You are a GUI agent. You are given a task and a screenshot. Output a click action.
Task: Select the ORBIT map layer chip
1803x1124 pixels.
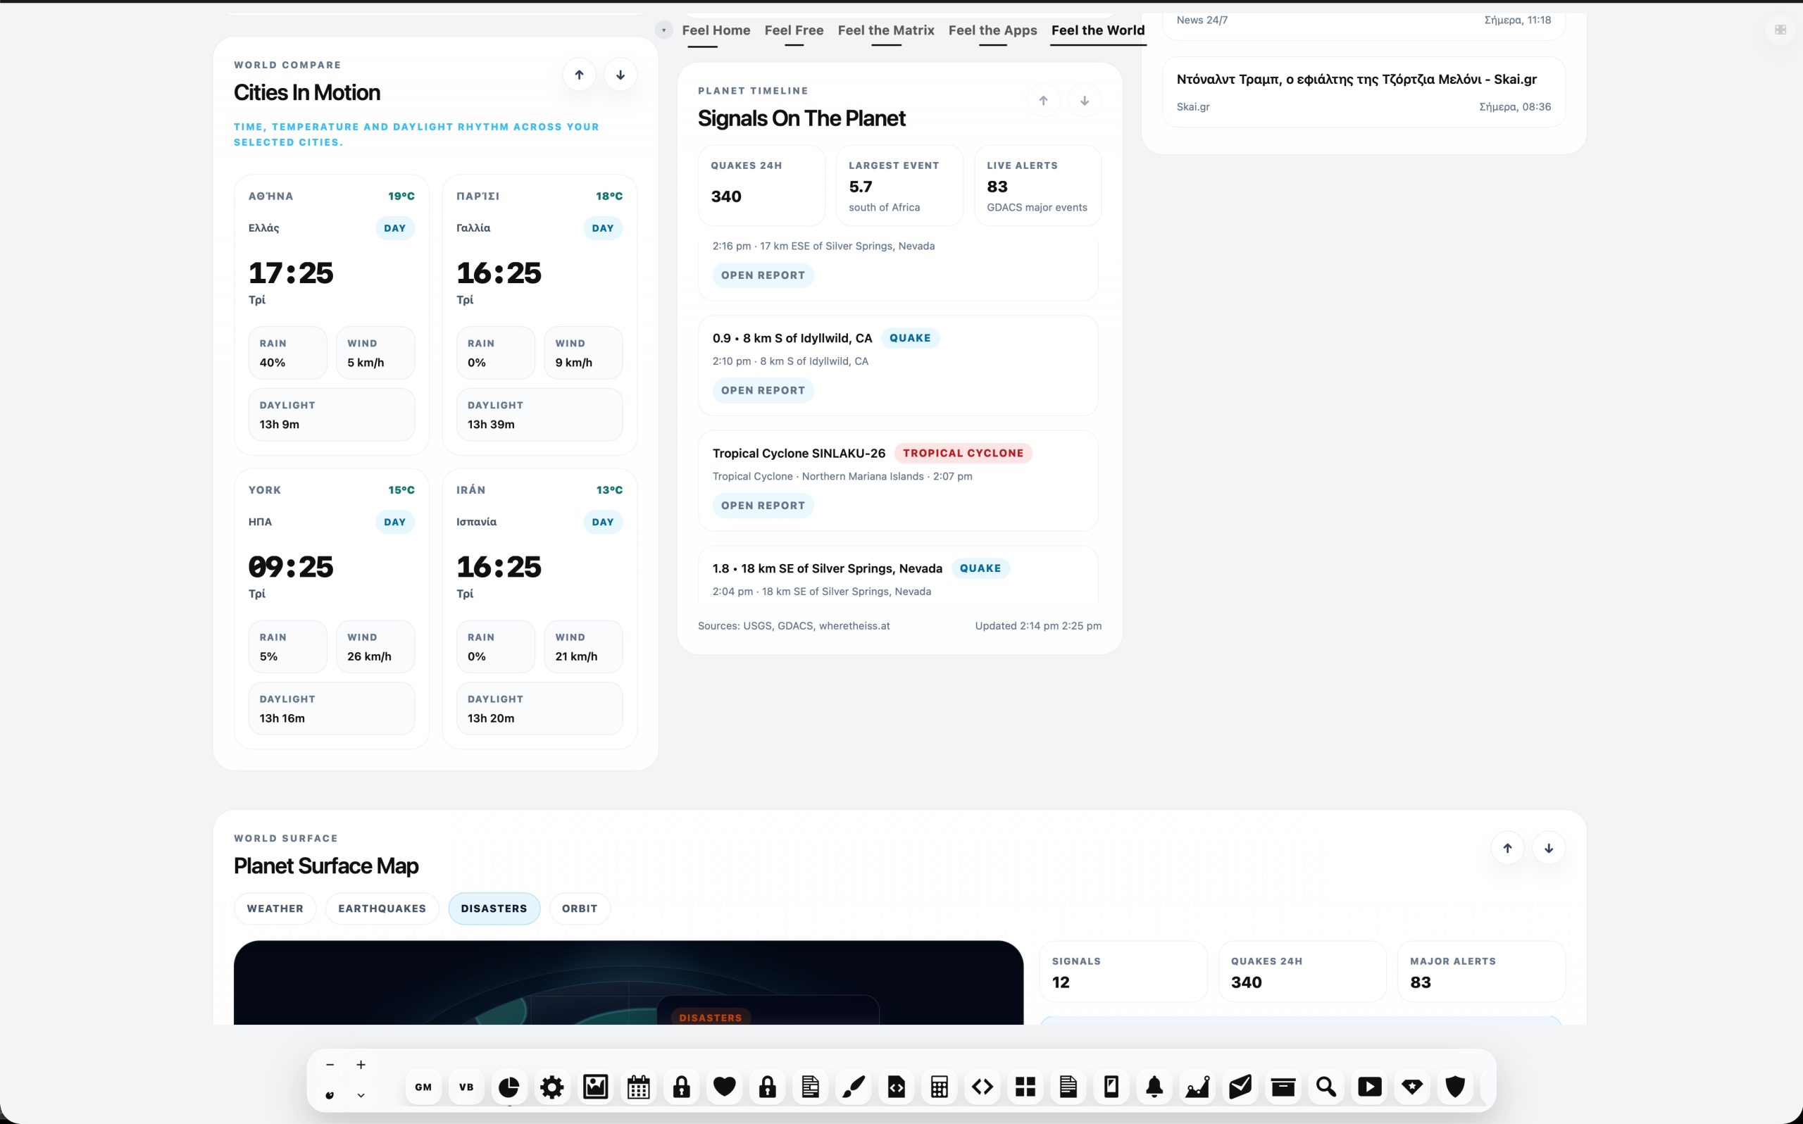click(x=580, y=908)
